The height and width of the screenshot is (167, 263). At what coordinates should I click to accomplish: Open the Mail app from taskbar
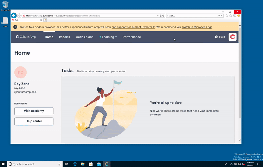click(99, 164)
